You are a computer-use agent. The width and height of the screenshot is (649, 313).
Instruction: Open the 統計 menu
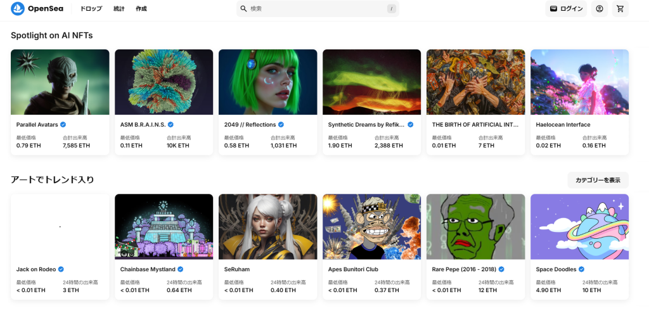coord(119,9)
